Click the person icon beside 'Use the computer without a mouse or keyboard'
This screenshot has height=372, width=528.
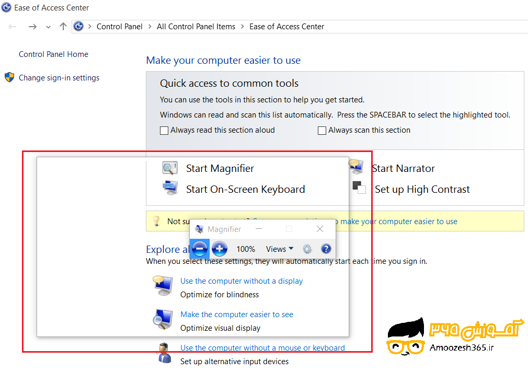coord(164,353)
